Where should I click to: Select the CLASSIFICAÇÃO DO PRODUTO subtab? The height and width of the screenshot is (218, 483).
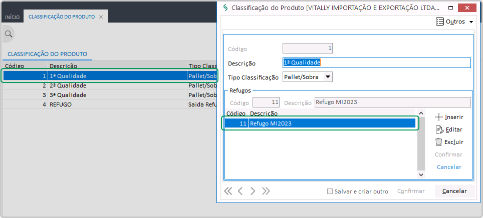(47, 53)
